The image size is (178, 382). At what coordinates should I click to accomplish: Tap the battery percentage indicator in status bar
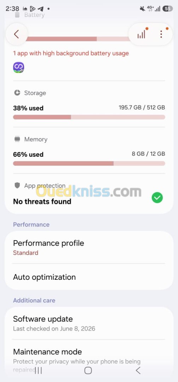coord(167,9)
